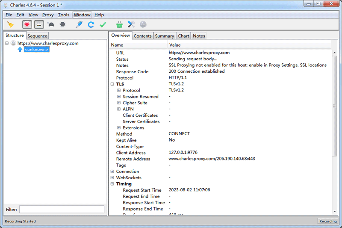Open Settings gear icon in toolbar
The height and width of the screenshot is (228, 342).
click(143, 25)
